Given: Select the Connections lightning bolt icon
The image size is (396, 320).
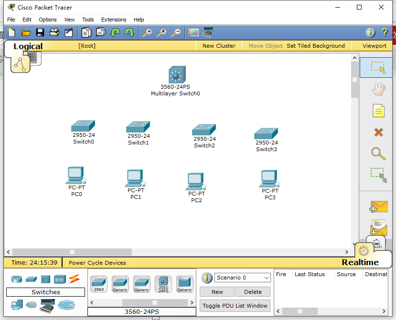Looking at the screenshot, I should point(74,279).
